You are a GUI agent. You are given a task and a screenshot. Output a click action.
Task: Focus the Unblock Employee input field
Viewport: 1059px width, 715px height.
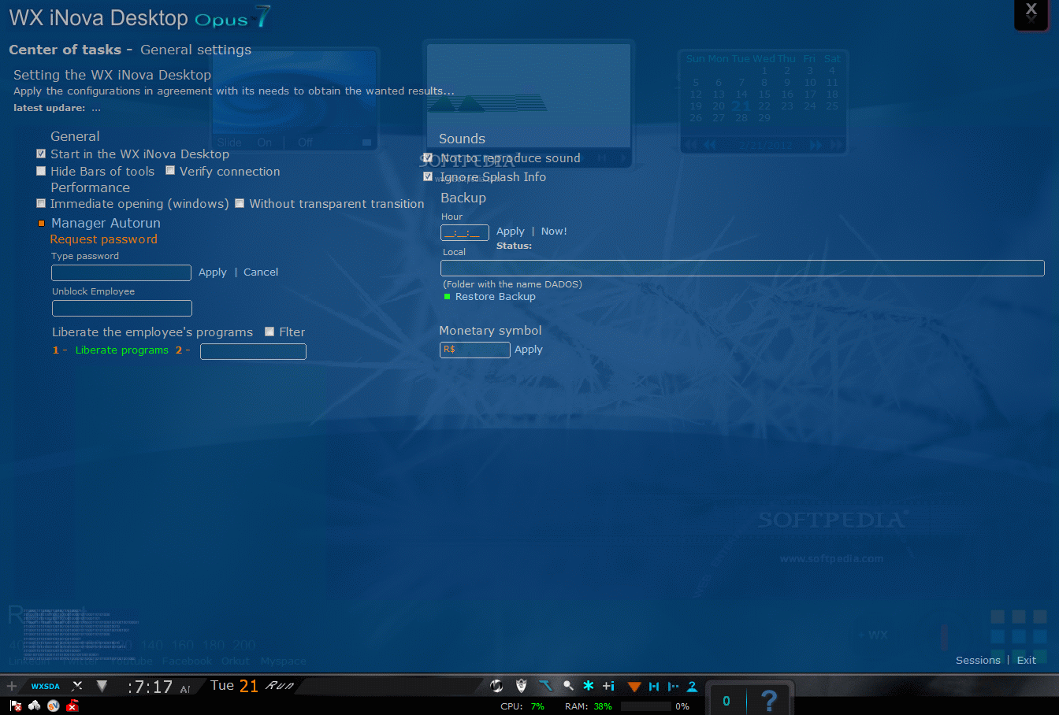(122, 308)
